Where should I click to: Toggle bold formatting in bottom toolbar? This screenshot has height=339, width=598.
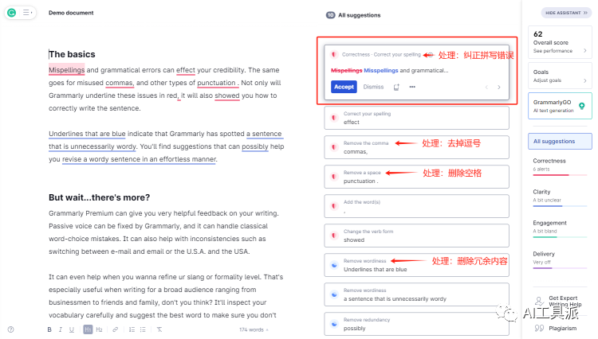[49, 329]
